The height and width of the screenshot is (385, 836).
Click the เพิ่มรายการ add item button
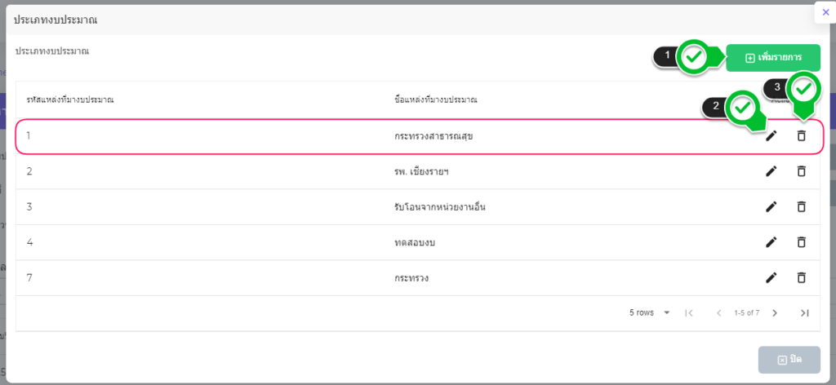tap(772, 58)
